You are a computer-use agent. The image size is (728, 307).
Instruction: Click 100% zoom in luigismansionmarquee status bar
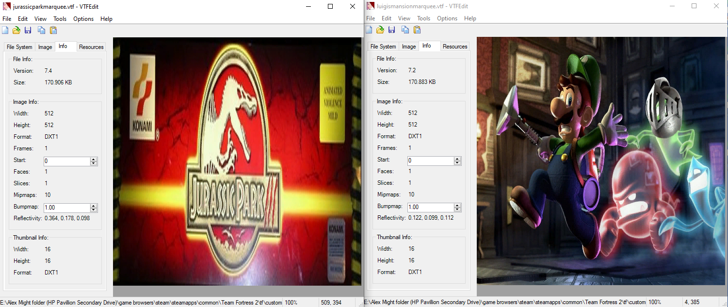655,302
